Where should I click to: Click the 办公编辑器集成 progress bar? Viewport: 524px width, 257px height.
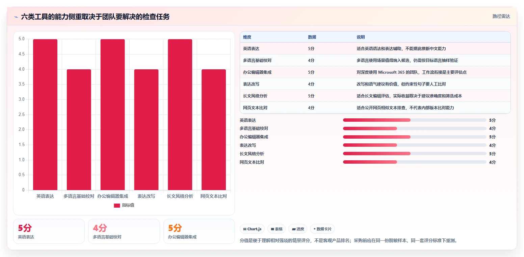(415, 137)
